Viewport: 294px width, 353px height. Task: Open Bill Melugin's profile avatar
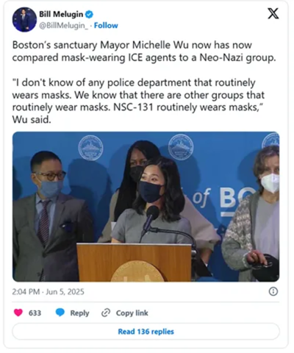point(24,20)
